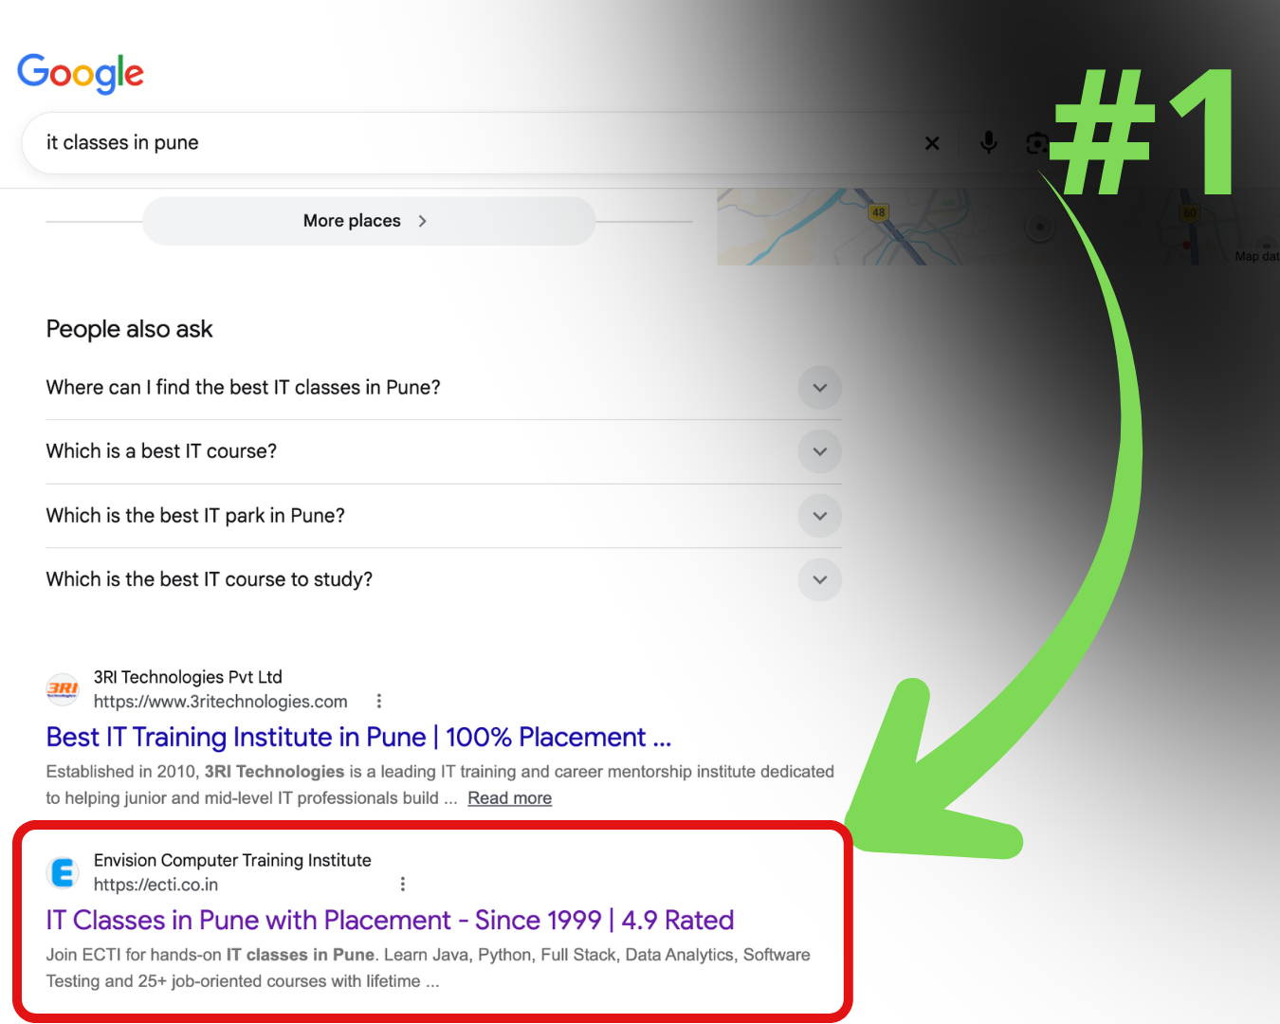The height and width of the screenshot is (1024, 1280).
Task: Click the https://ecti.co.in URL text
Action: [x=155, y=885]
